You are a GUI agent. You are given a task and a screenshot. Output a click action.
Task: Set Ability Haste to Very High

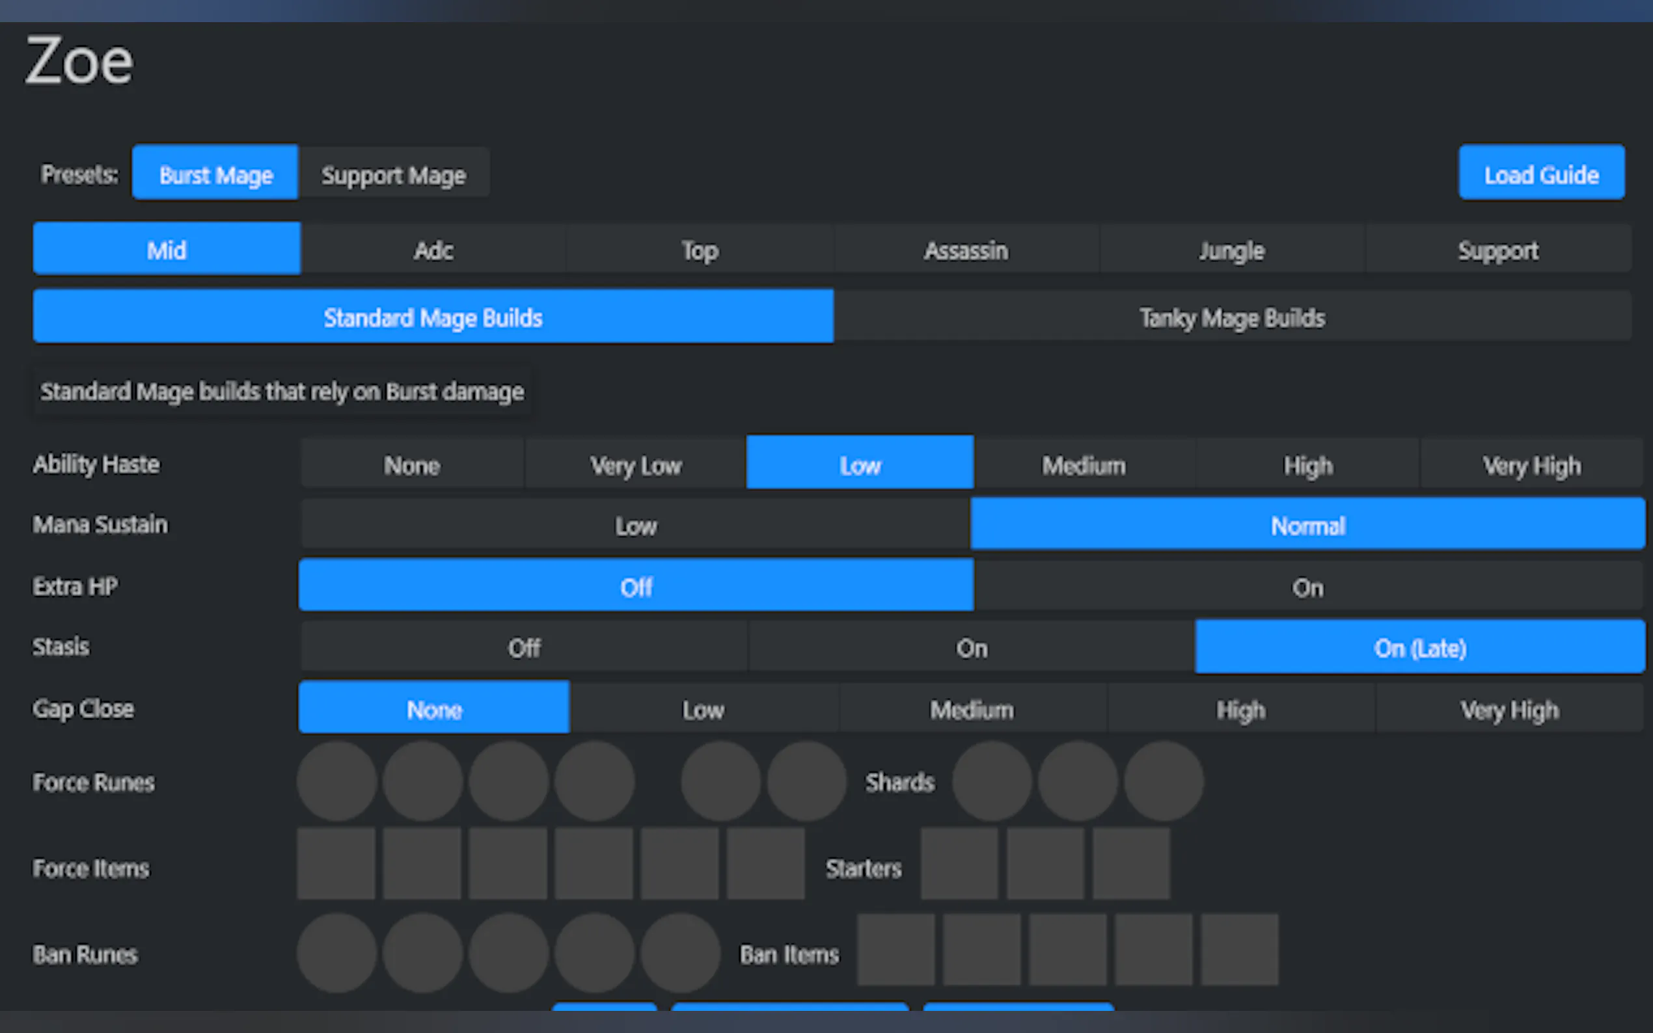(x=1531, y=465)
